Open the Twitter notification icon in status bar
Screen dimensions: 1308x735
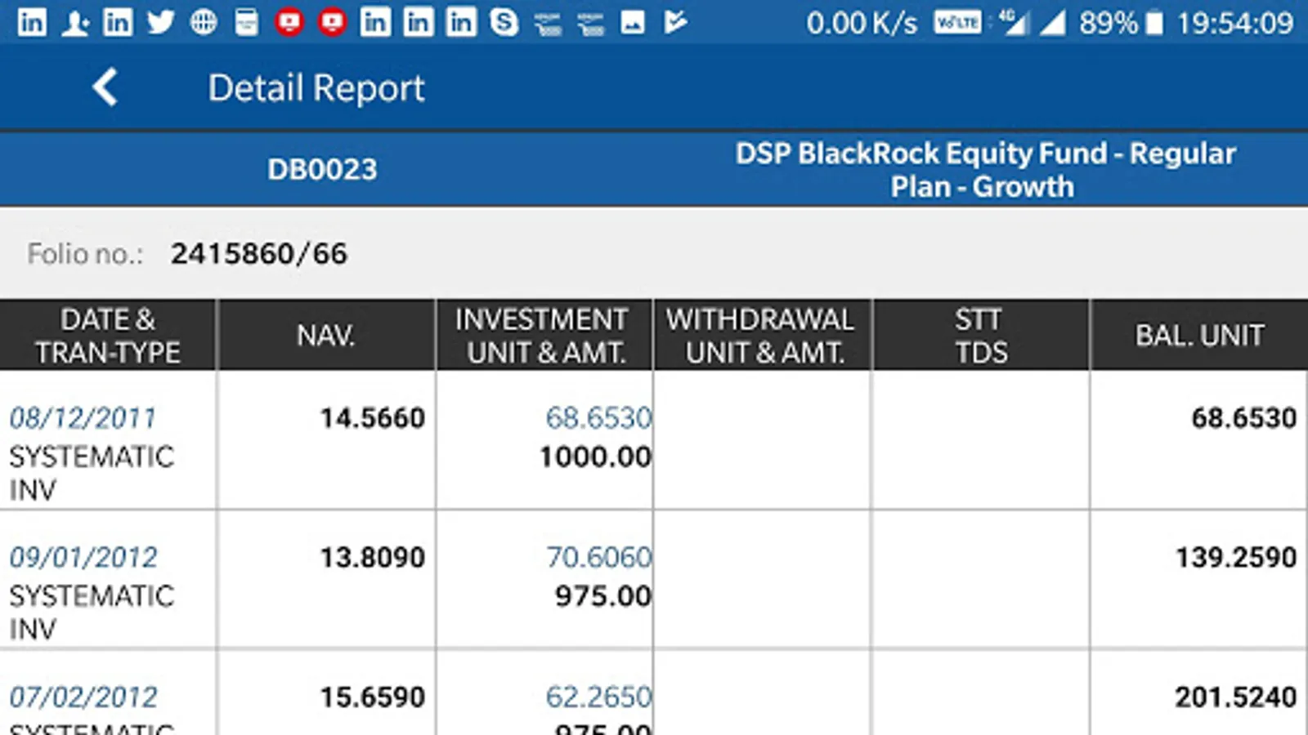point(160,22)
